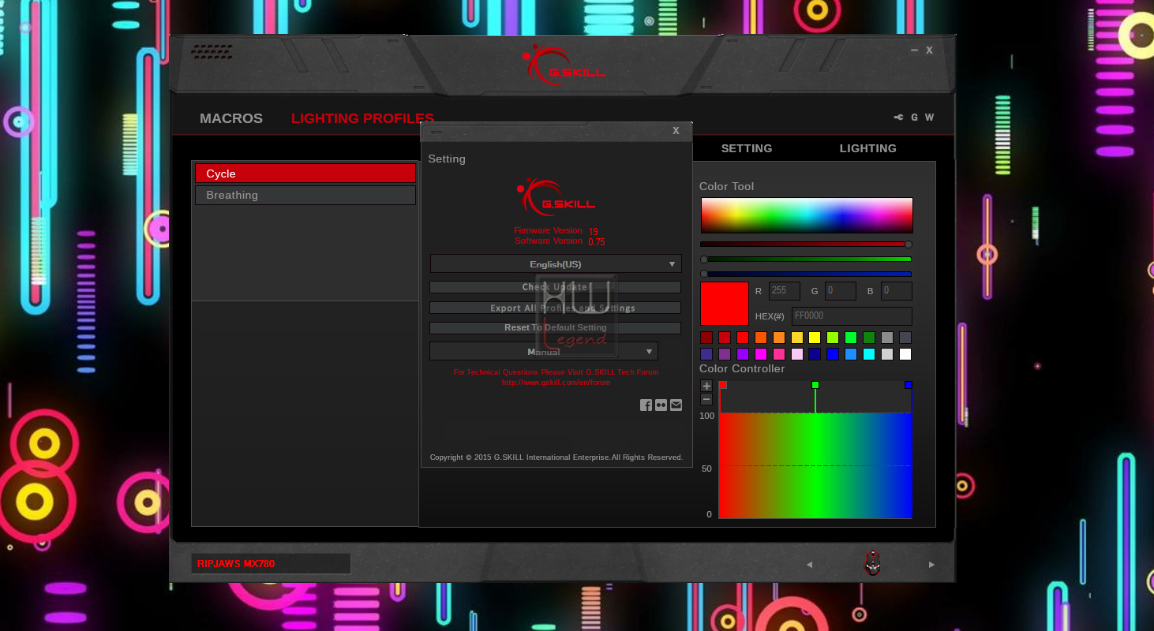Choose the navy blue preset swatch
The width and height of the screenshot is (1154, 631).
coord(815,354)
